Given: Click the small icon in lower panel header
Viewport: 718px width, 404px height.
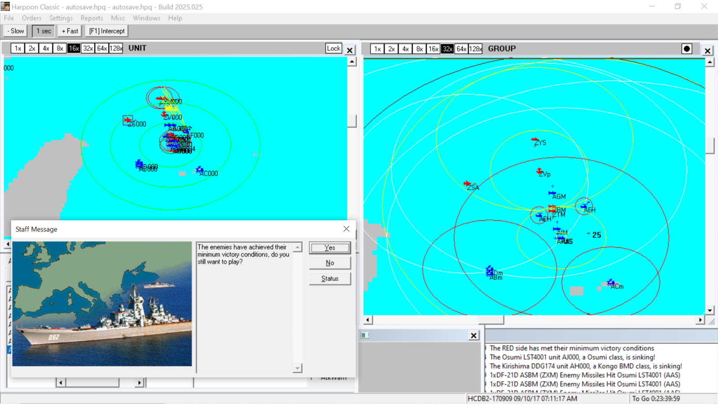Looking at the screenshot, I should coord(365,335).
